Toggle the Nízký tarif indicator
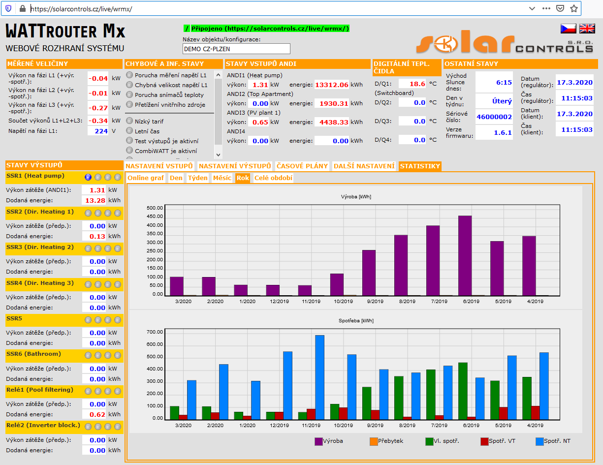603x465 pixels. tap(130, 121)
